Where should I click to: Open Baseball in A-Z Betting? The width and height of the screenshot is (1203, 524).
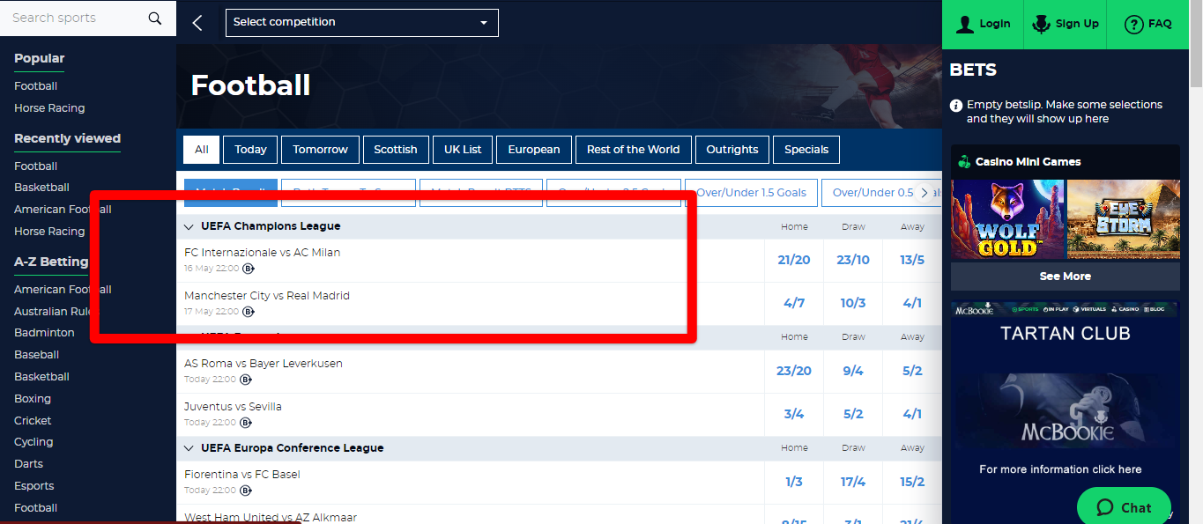[x=37, y=355]
